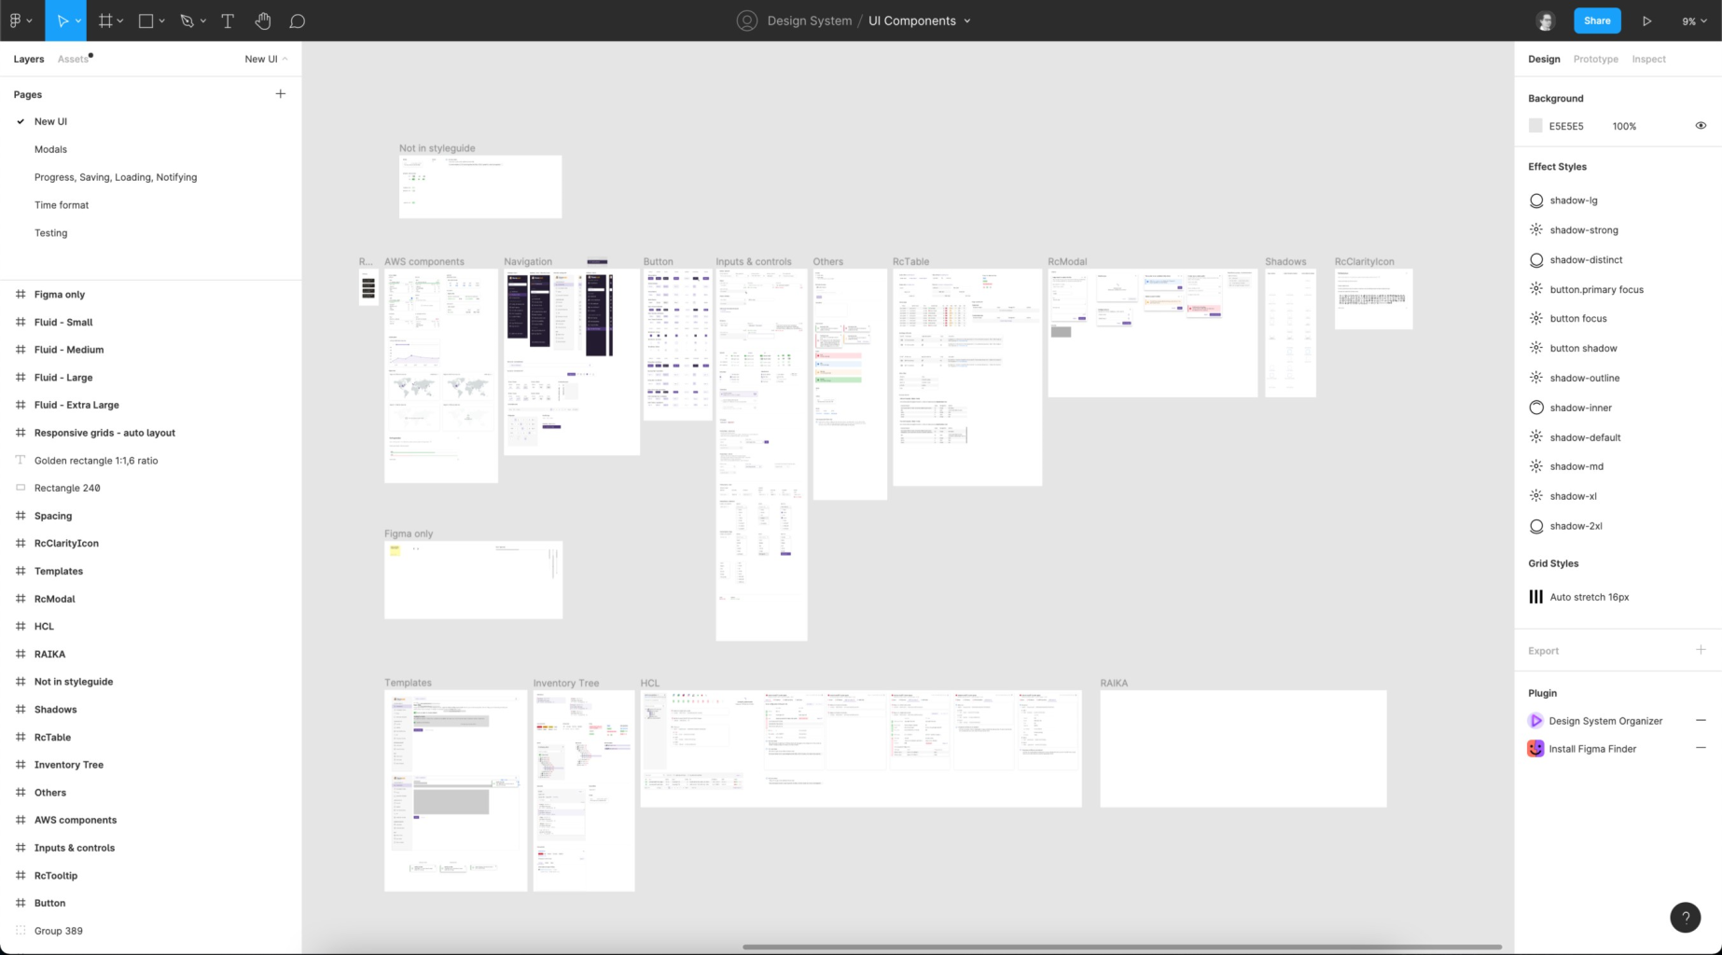Open the zoom level dropdown
1722x955 pixels.
coord(1694,21)
